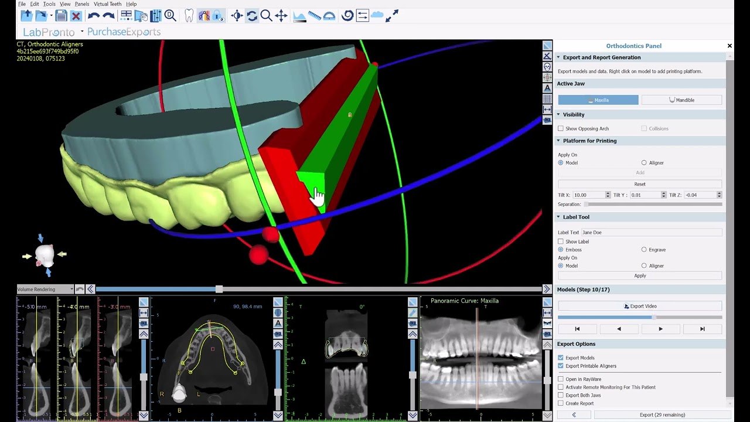This screenshot has width=750, height=422.
Task: Click the Save disk icon in toolbar
Action: click(x=61, y=16)
